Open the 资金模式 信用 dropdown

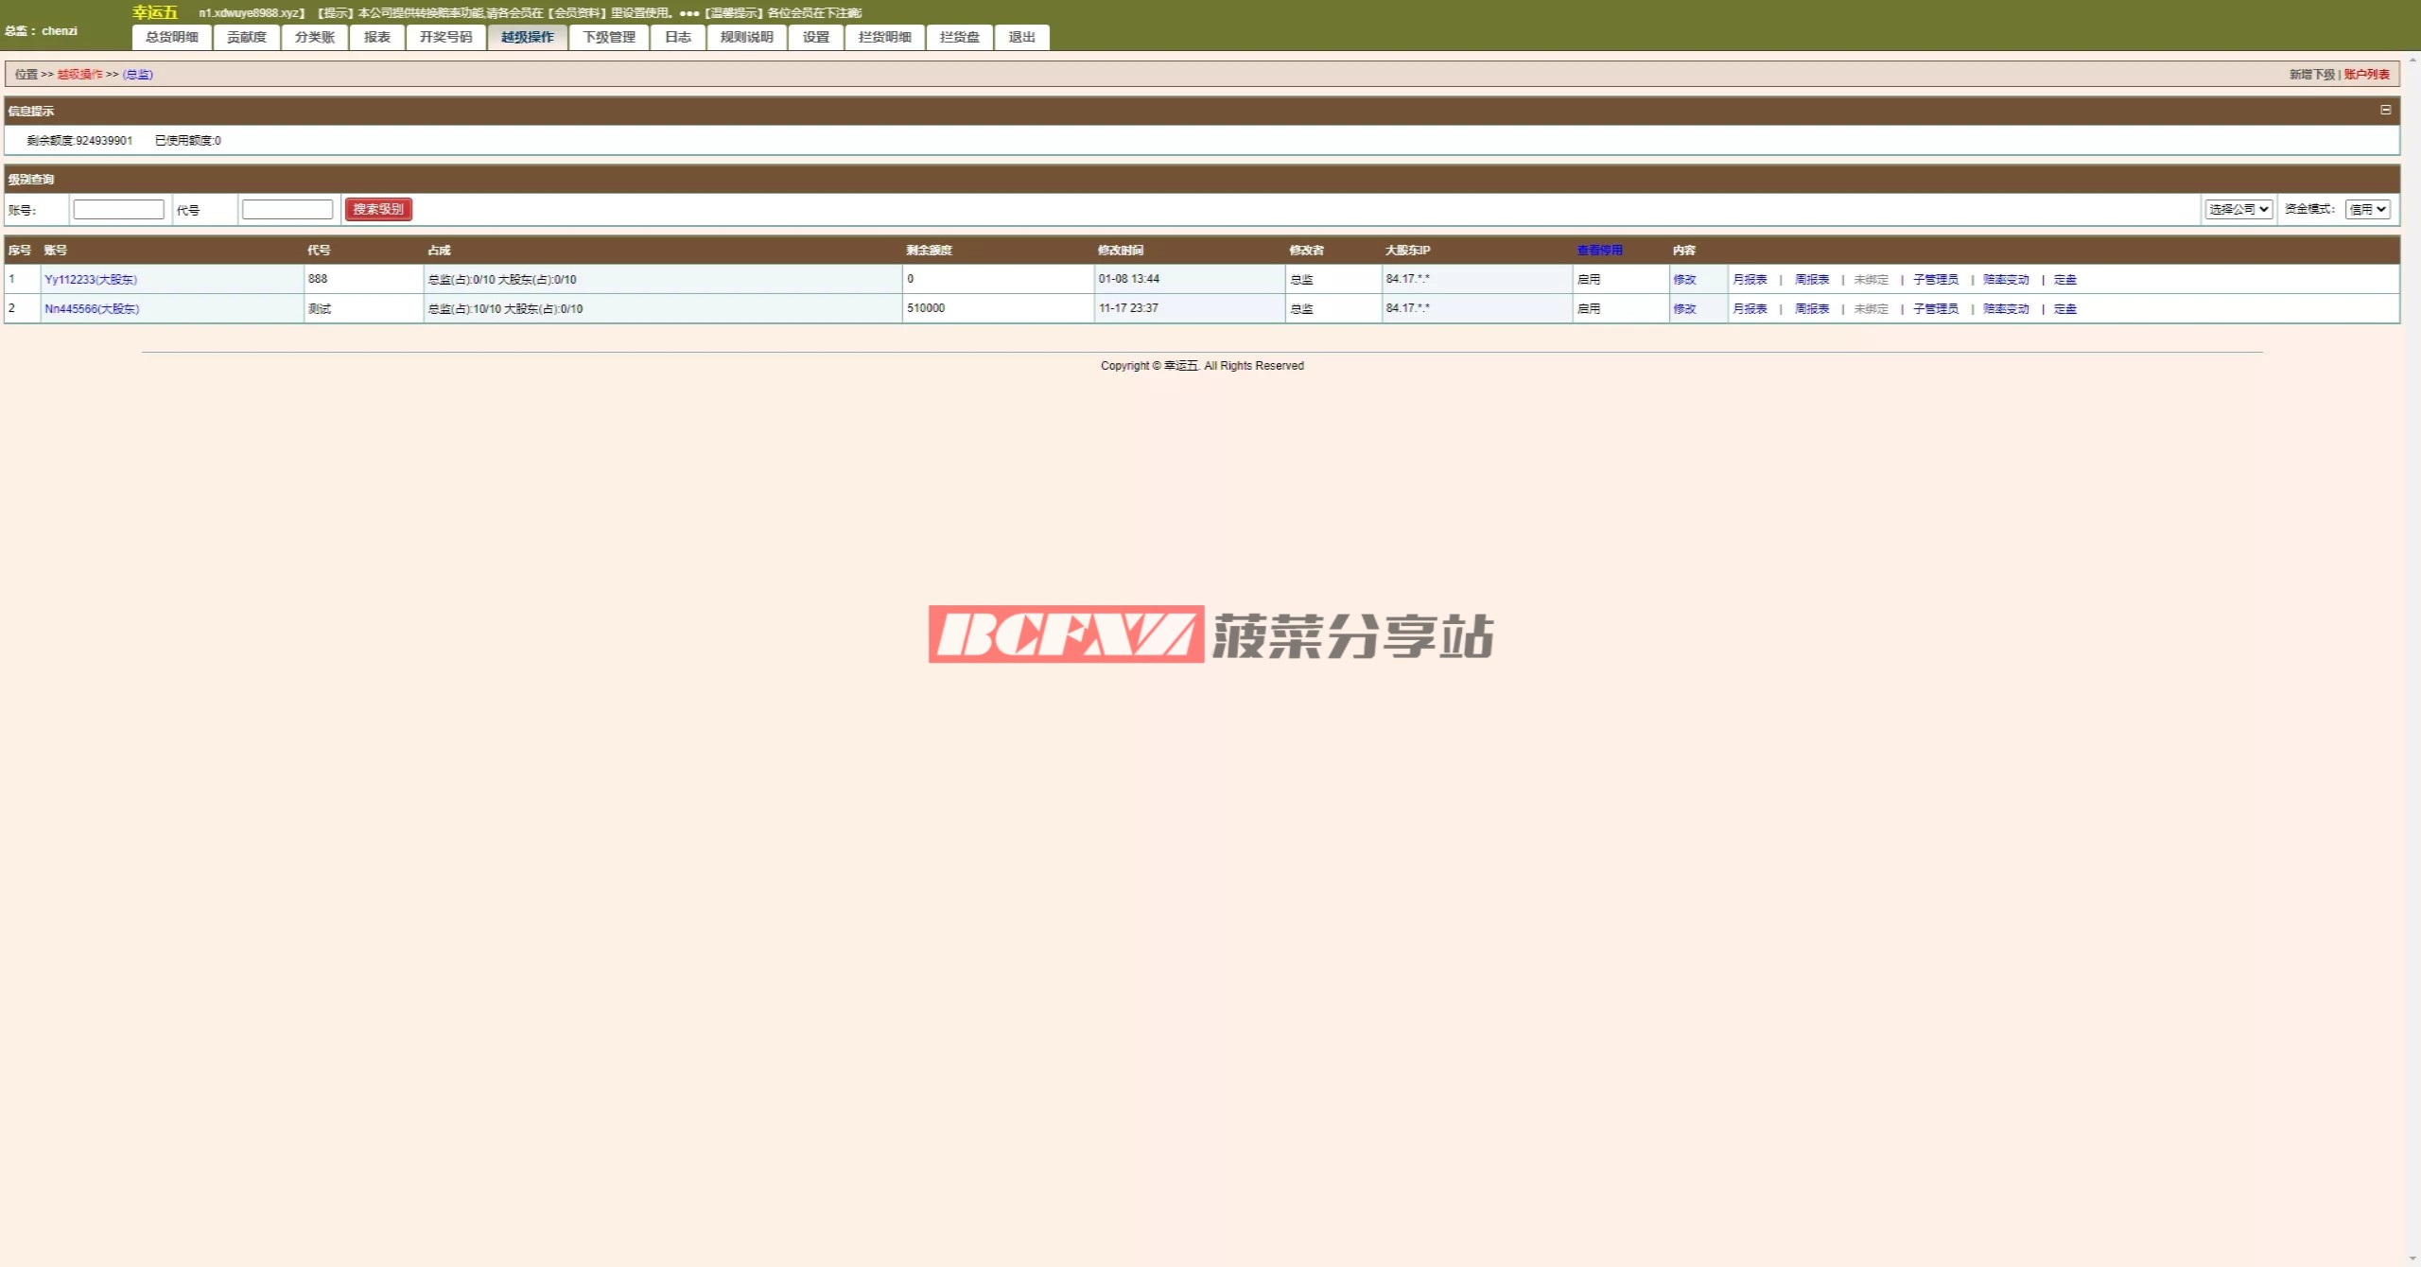point(2367,209)
